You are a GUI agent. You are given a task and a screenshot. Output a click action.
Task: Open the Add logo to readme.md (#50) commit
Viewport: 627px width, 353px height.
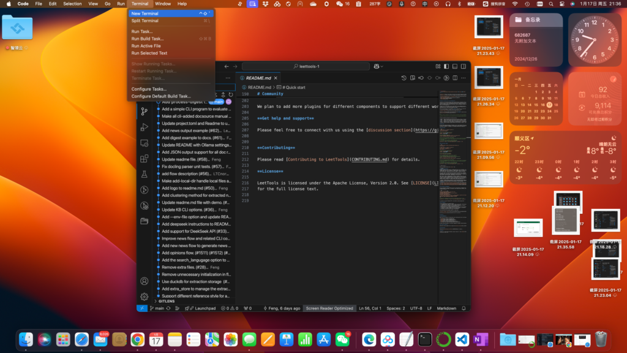(x=196, y=188)
